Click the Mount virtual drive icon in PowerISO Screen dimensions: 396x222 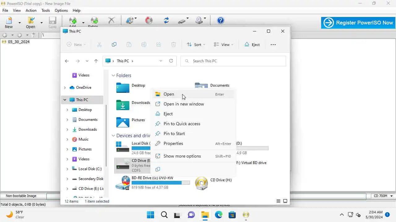(199, 20)
